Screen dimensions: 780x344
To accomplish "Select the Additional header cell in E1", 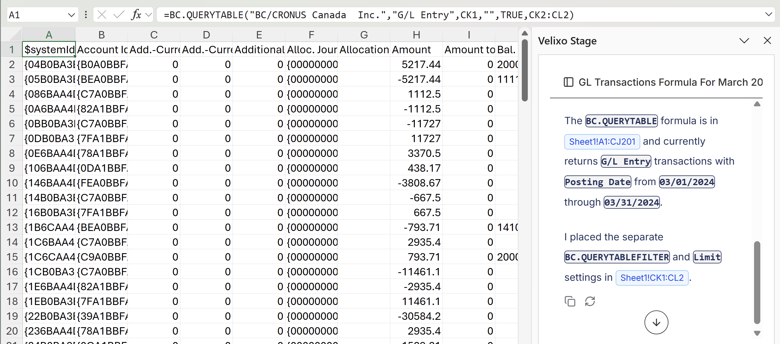I will click(x=259, y=49).
